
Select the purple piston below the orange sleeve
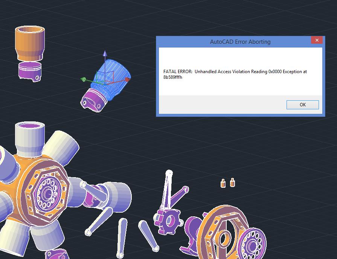click(x=30, y=71)
